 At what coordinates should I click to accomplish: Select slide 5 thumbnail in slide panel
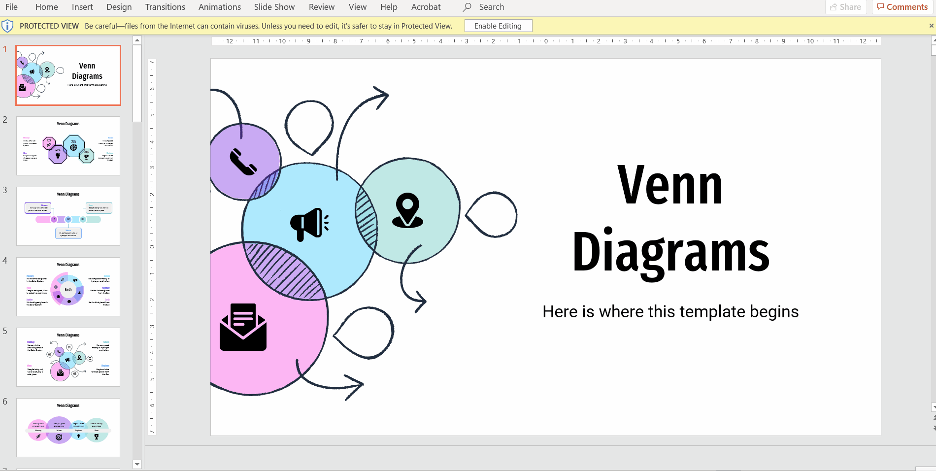click(x=68, y=357)
